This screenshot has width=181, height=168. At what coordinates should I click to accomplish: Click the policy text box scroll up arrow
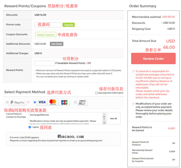pos(104,114)
